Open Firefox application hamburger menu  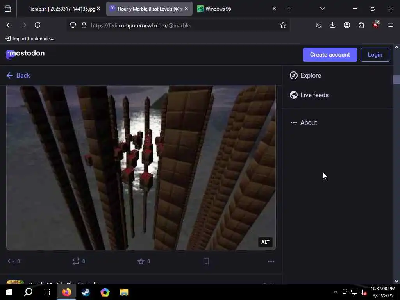[391, 25]
